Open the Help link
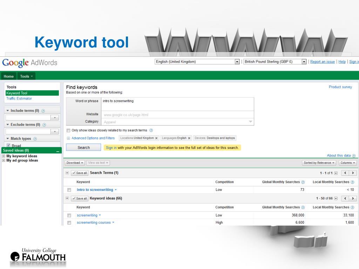This screenshot has width=359, height=269. click(x=342, y=62)
